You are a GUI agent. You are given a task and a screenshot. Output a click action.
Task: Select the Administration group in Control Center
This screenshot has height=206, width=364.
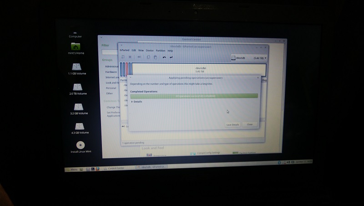[x=111, y=67]
